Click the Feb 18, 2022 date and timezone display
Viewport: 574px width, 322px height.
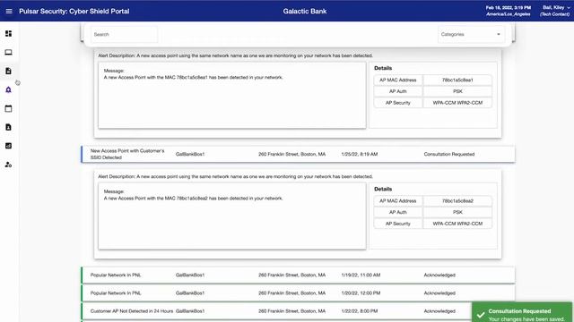point(509,11)
